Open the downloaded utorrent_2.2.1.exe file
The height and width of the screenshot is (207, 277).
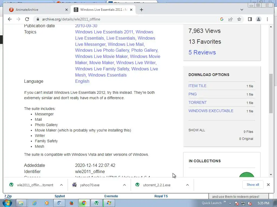153,185
